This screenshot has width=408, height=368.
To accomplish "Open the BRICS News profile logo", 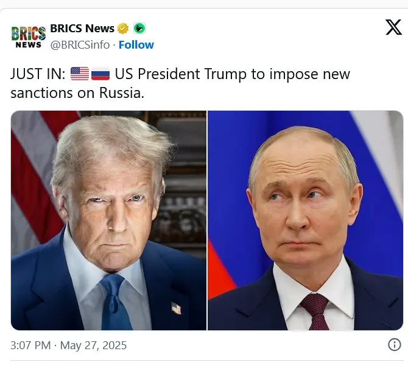I will click(x=29, y=37).
